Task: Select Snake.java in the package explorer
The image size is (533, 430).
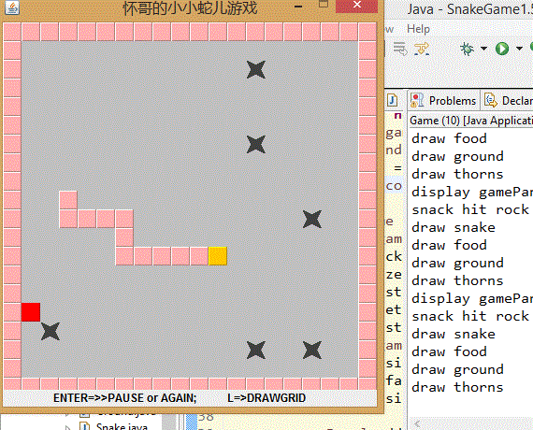Action: [x=122, y=426]
